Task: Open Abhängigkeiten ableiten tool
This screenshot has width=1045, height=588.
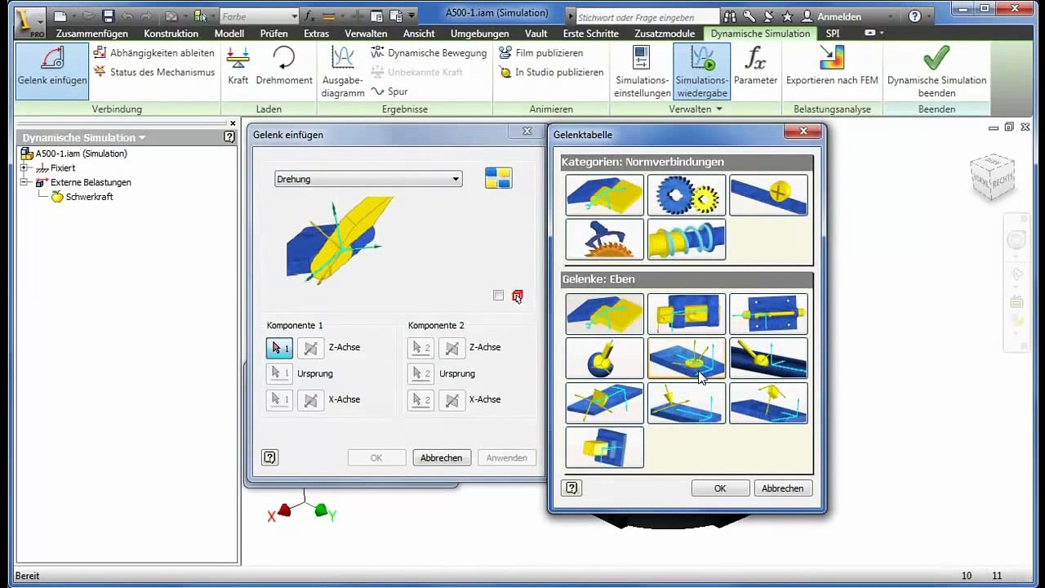Action: (x=153, y=52)
